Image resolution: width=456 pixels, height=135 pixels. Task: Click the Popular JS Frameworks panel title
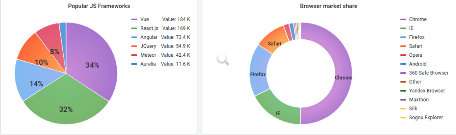[x=99, y=6]
